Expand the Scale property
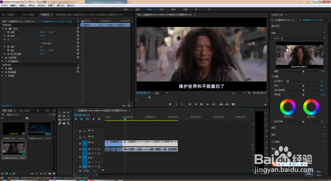 5,36
